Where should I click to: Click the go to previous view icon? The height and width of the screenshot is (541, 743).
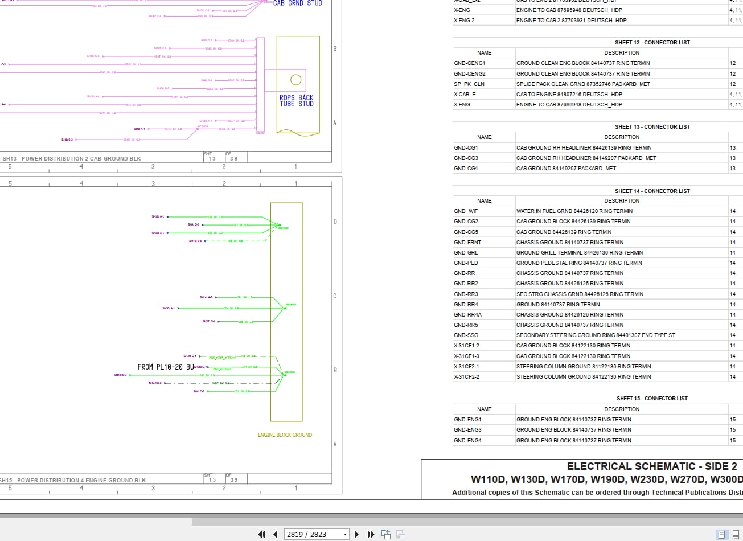(386, 534)
